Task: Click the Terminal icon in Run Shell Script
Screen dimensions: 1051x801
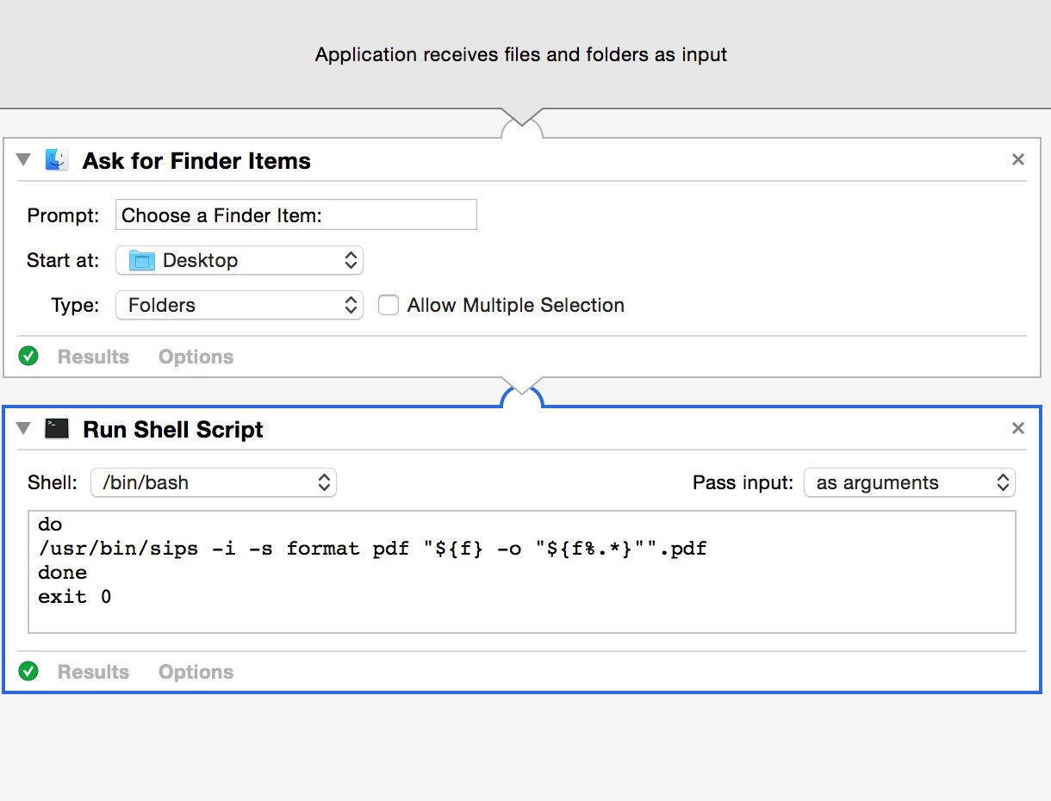Action: 57,429
